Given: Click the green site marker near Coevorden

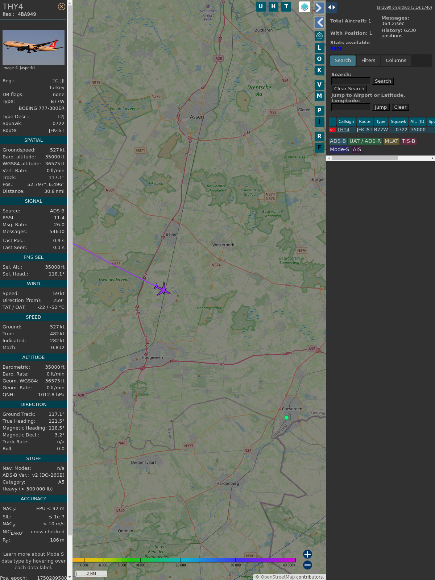Looking at the screenshot, I should [x=286, y=418].
